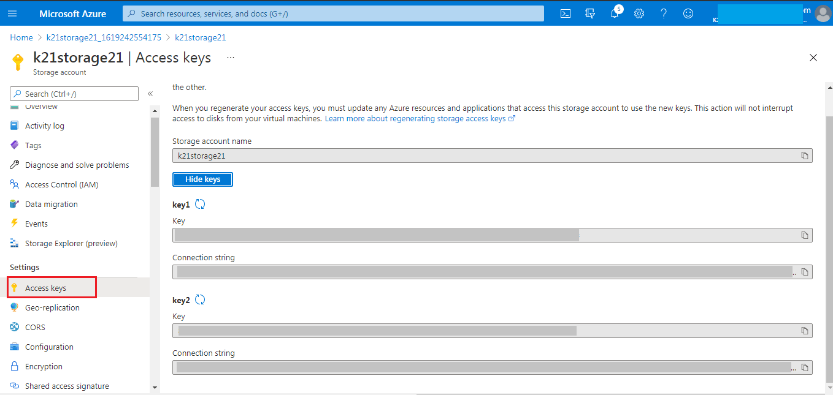The width and height of the screenshot is (833, 395).
Task: Click the search resources input box
Action: coord(333,13)
